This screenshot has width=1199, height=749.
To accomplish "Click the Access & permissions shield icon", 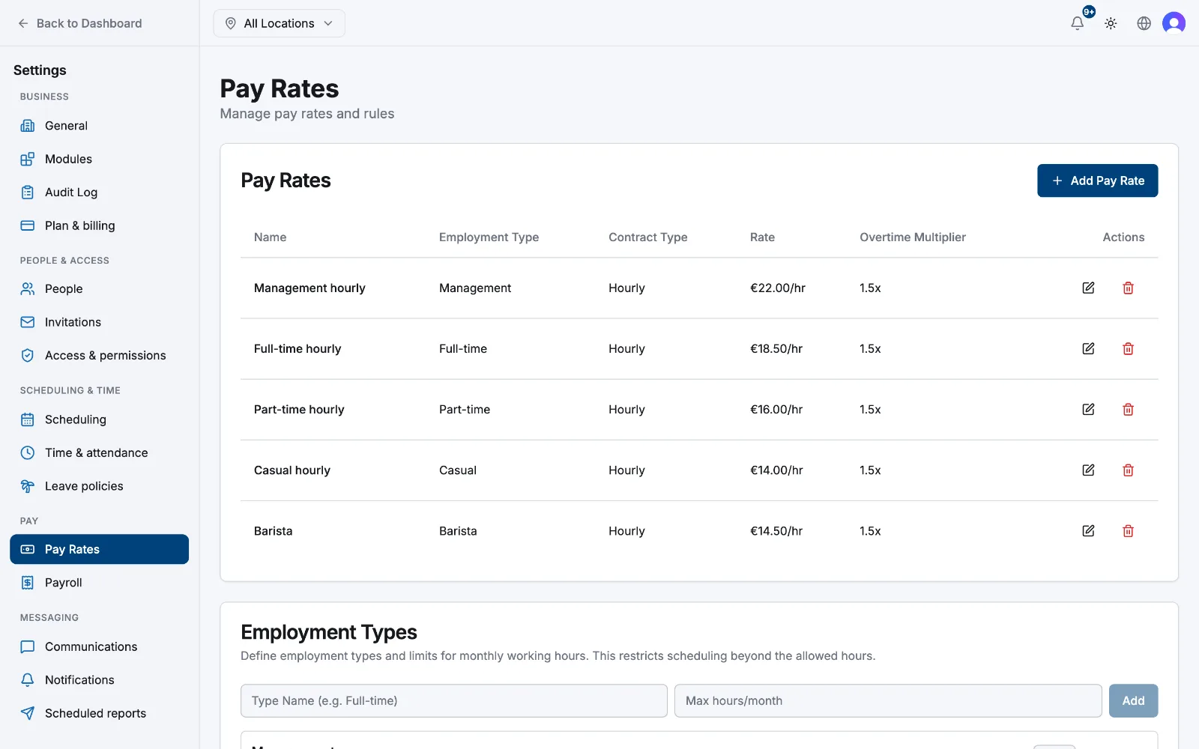I will point(28,355).
